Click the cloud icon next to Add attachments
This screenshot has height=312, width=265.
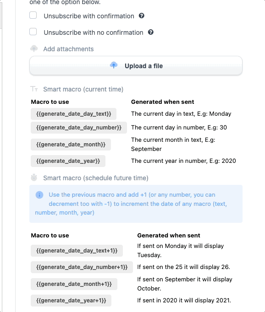tap(34, 48)
